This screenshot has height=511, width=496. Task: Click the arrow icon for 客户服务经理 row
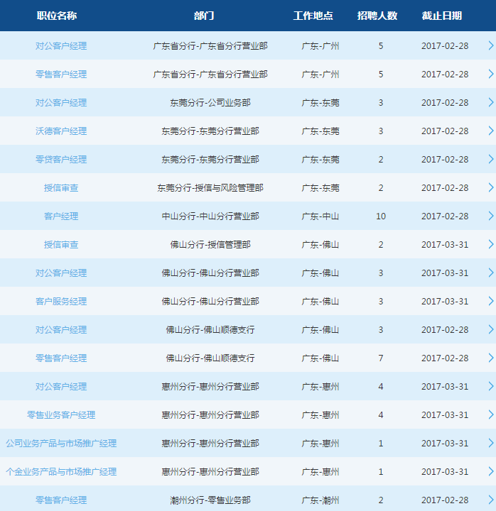[x=490, y=301]
